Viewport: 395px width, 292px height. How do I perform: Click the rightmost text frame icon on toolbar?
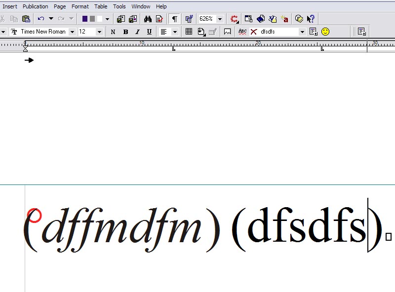362,32
